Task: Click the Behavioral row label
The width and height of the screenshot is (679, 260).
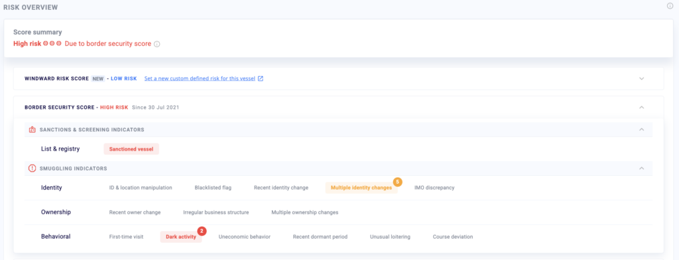Action: coord(56,237)
